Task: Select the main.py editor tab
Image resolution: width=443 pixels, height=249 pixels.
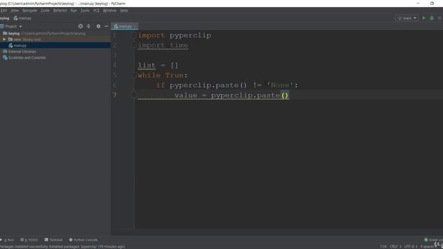Action: [x=125, y=26]
